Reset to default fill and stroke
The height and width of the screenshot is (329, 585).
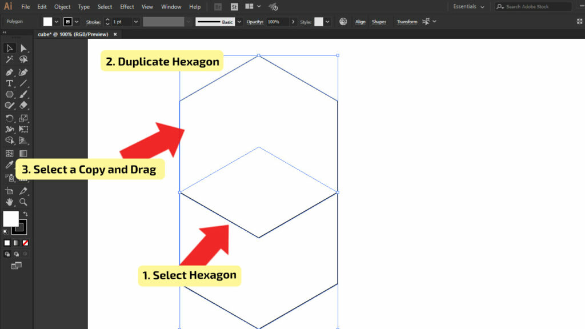point(6,232)
